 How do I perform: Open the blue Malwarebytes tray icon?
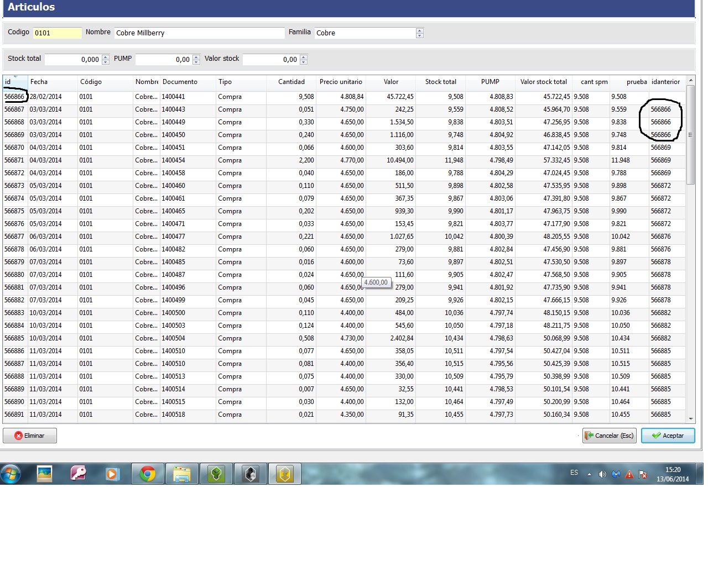click(616, 474)
